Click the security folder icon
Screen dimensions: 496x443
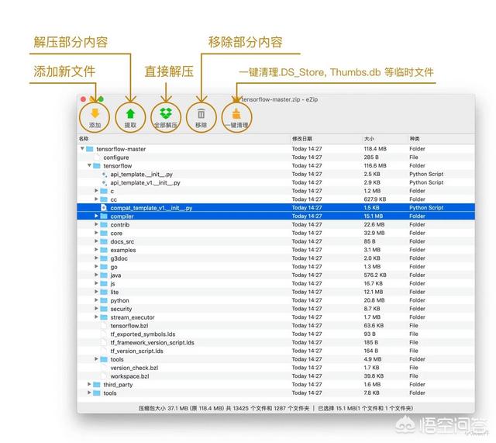point(104,309)
